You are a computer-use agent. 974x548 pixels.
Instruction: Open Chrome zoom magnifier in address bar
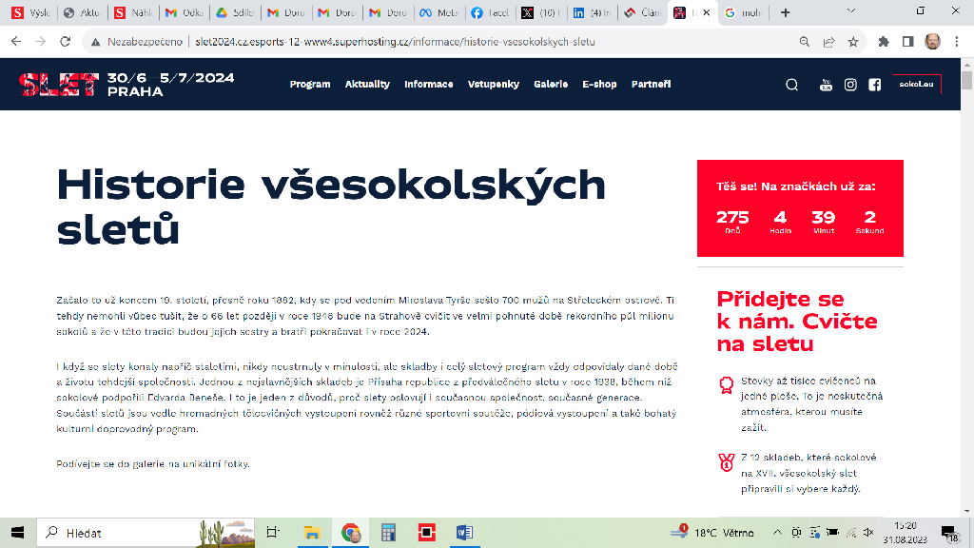(x=805, y=42)
